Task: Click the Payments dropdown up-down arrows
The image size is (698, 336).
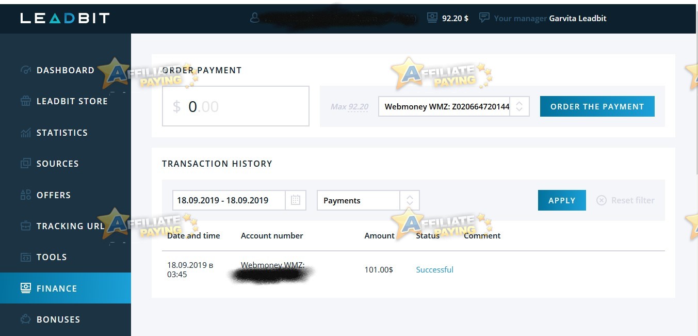Action: [x=410, y=200]
